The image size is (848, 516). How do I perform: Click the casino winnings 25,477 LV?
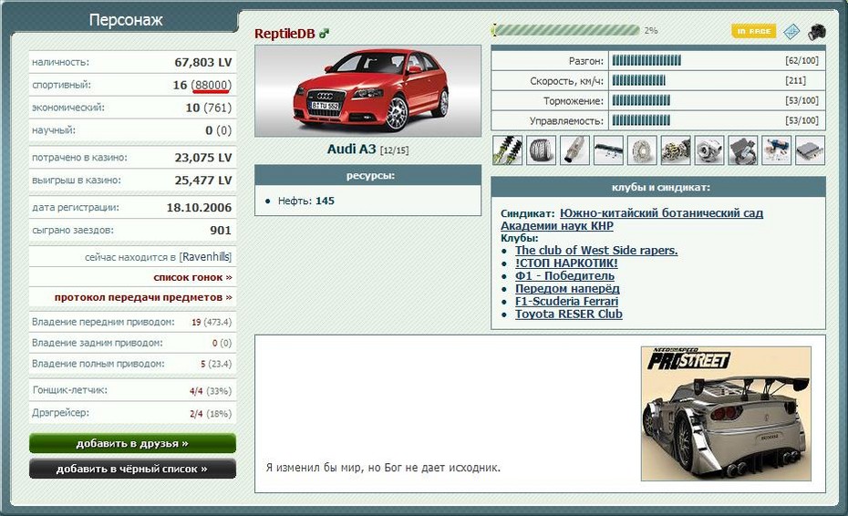(202, 181)
